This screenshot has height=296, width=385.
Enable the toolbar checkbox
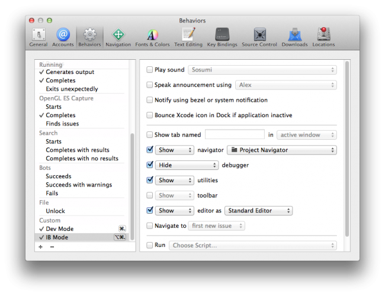tap(149, 195)
